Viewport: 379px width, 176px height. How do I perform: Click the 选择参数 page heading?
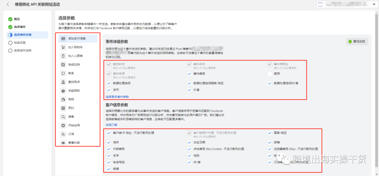pyautogui.click(x=66, y=18)
